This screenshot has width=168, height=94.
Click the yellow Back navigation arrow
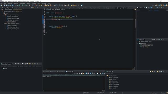[x=75, y=5]
